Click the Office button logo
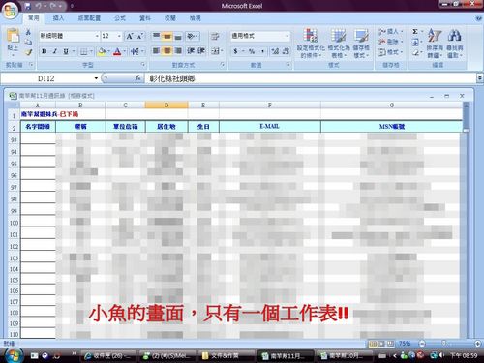The image size is (484, 363). [10, 11]
